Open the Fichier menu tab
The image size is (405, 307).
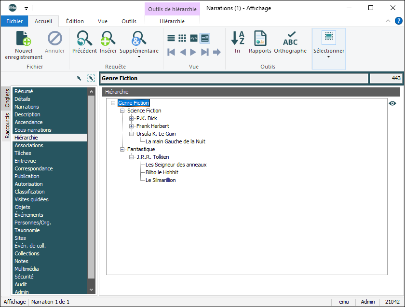click(14, 21)
